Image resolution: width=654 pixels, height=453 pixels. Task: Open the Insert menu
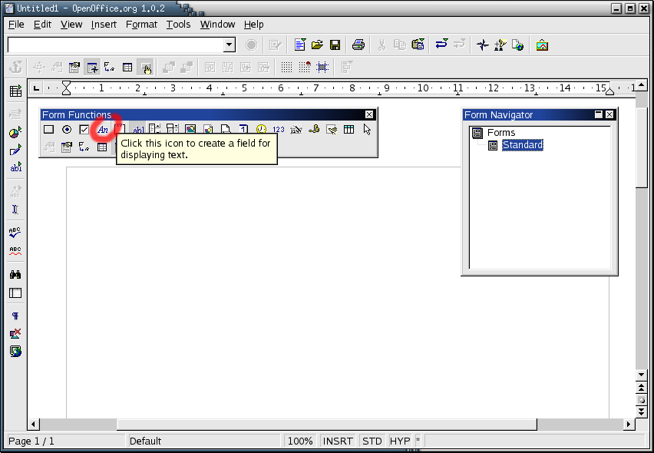coord(104,25)
